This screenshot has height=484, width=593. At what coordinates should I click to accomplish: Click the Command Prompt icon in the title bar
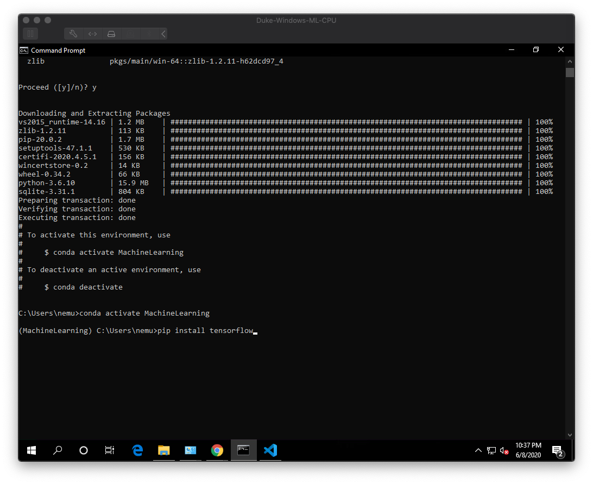(23, 50)
